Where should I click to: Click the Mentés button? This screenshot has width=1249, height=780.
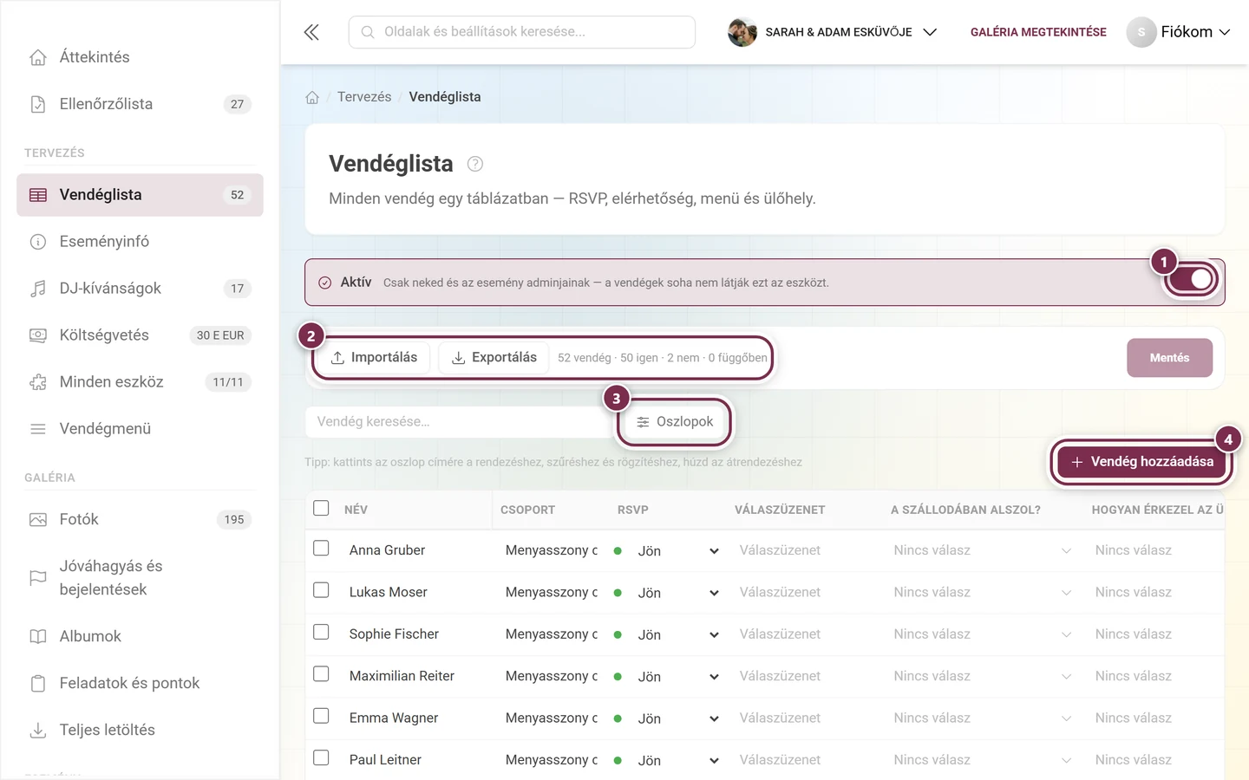(x=1169, y=358)
